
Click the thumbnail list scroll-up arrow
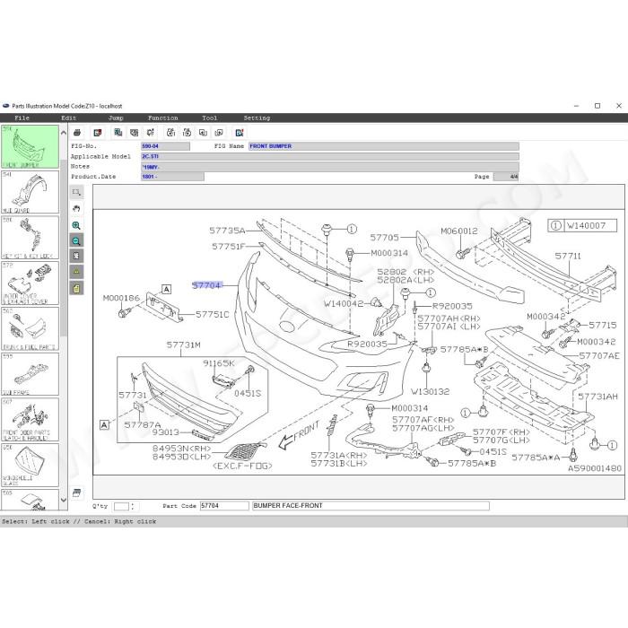tap(64, 133)
